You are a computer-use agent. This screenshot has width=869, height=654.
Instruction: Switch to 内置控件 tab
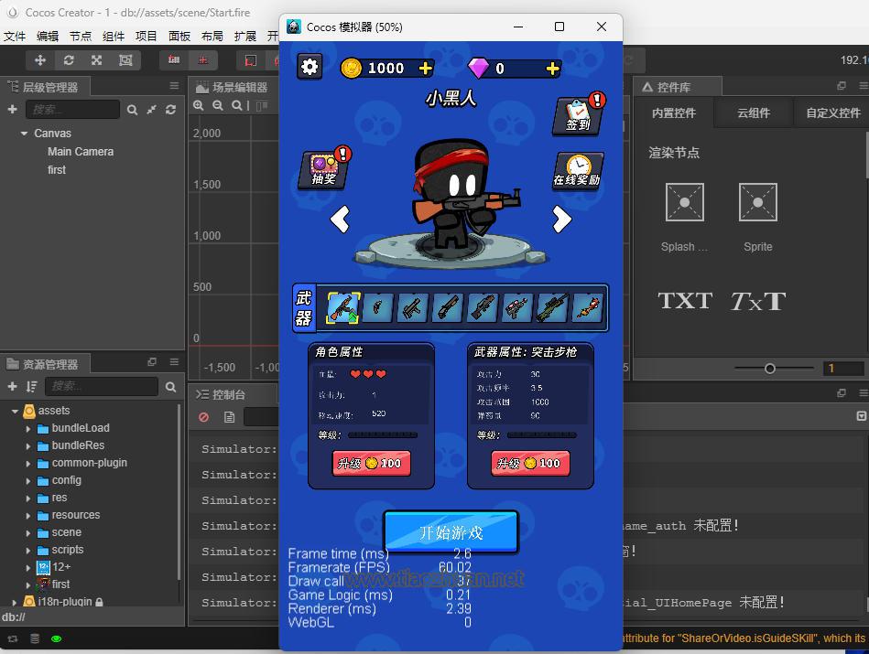click(674, 113)
